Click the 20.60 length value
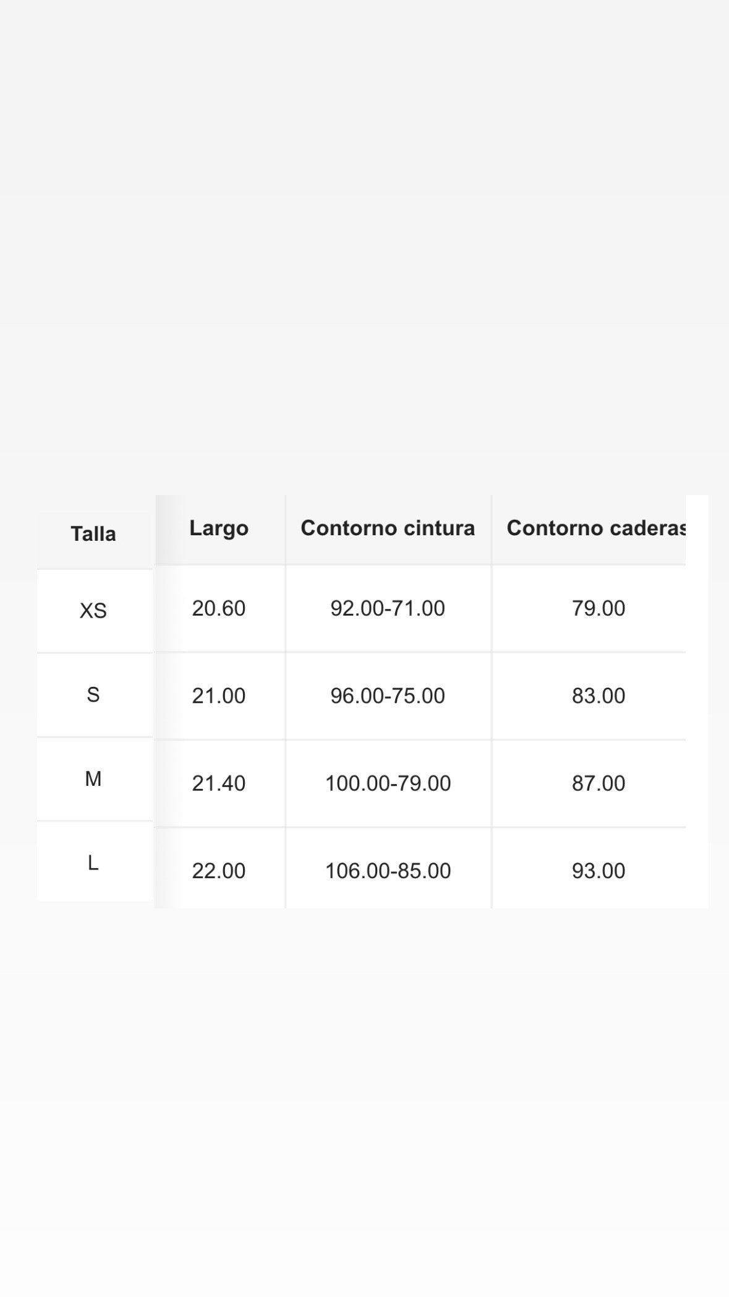 click(219, 609)
